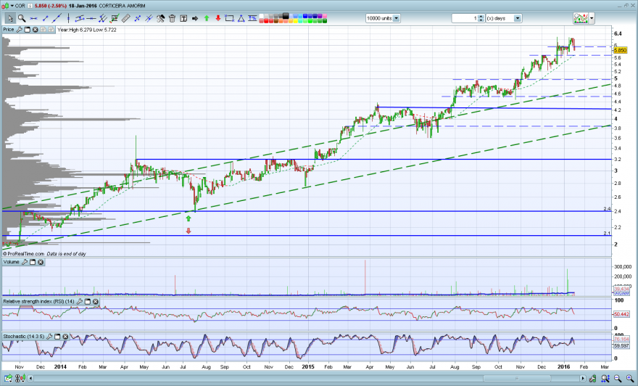
Task: Click the scroll left arrow of time scrollbar
Action: (31, 379)
